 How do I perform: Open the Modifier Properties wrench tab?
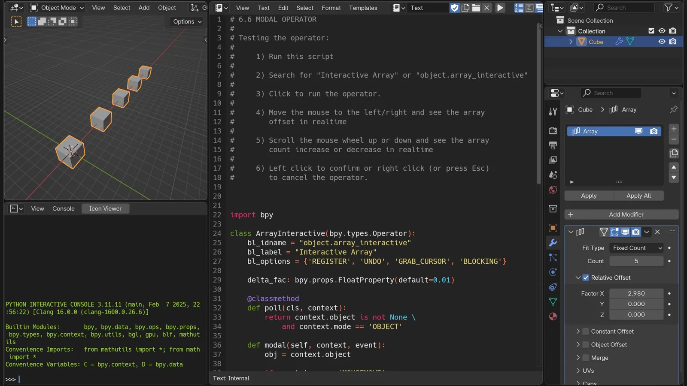coord(553,242)
